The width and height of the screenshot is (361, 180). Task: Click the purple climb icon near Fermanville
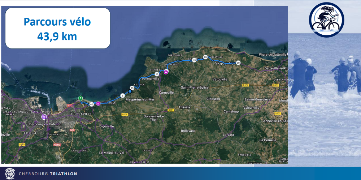click(166, 72)
